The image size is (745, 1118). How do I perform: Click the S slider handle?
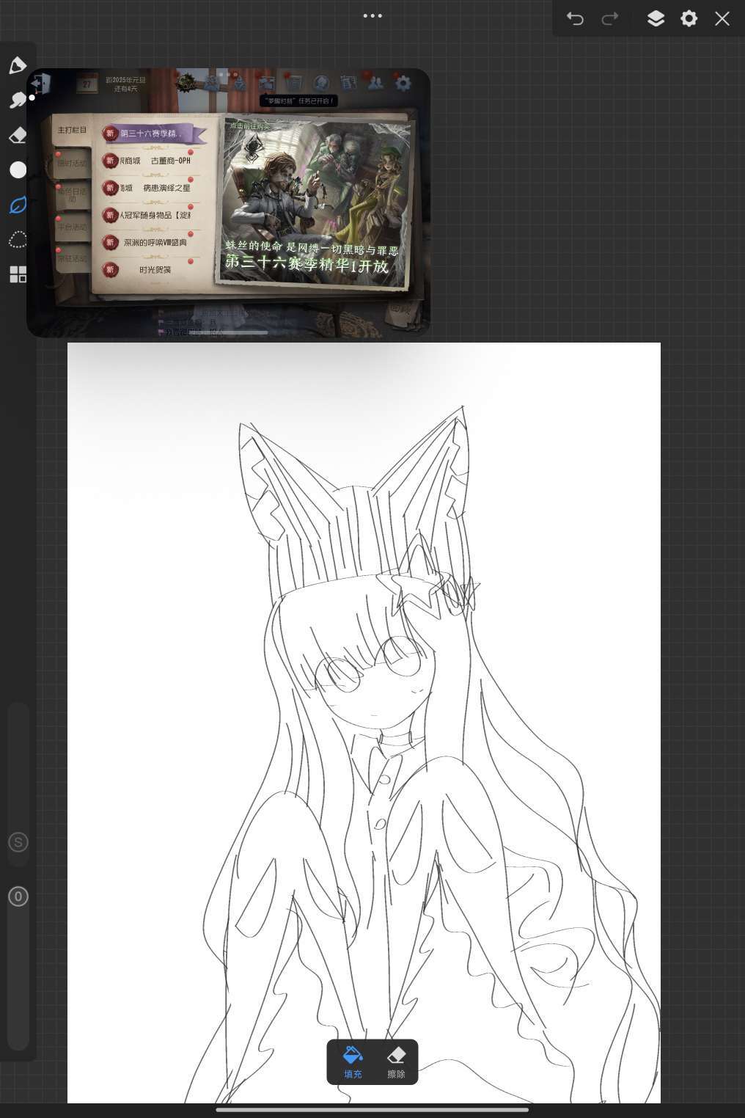click(18, 842)
